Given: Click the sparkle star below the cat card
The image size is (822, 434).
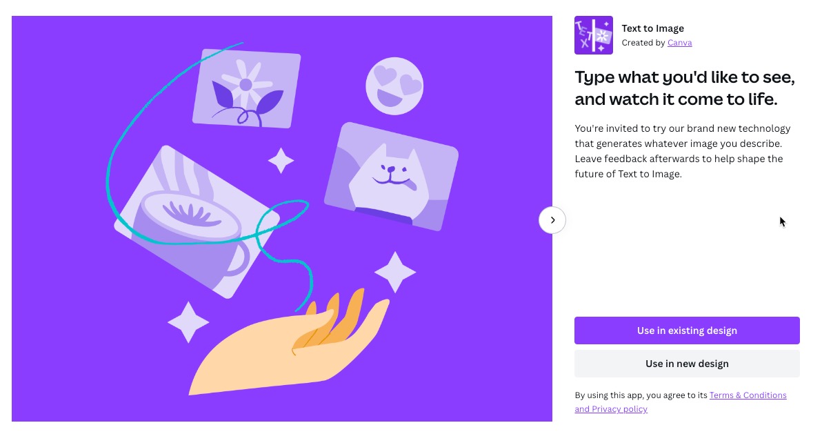Looking at the screenshot, I should [395, 273].
